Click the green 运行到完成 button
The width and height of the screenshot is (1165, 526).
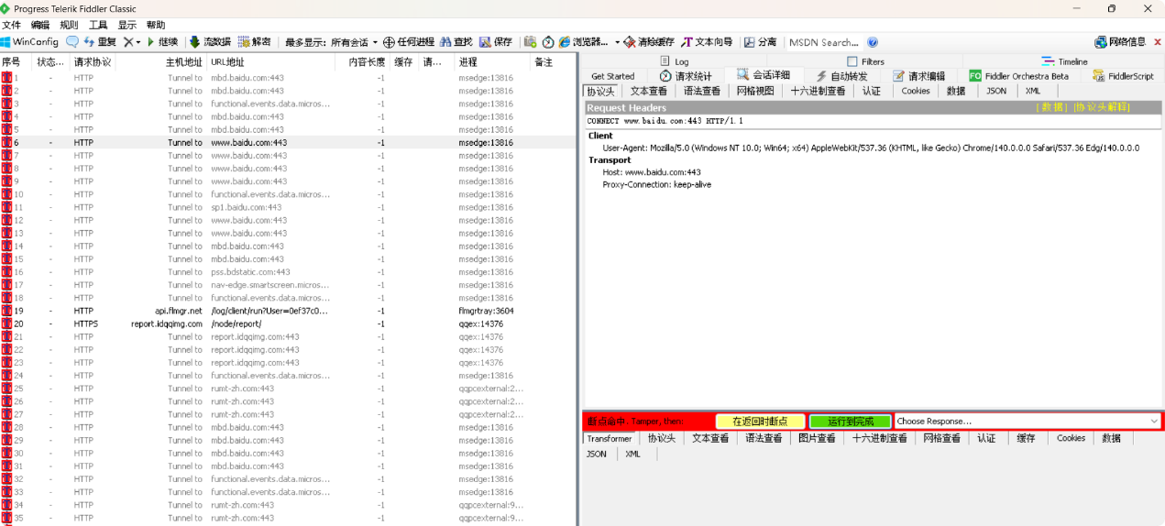pos(851,422)
